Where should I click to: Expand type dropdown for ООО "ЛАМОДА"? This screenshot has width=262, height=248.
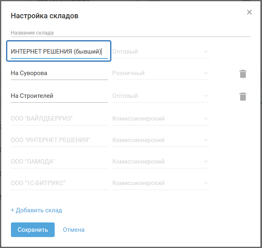tap(161, 162)
